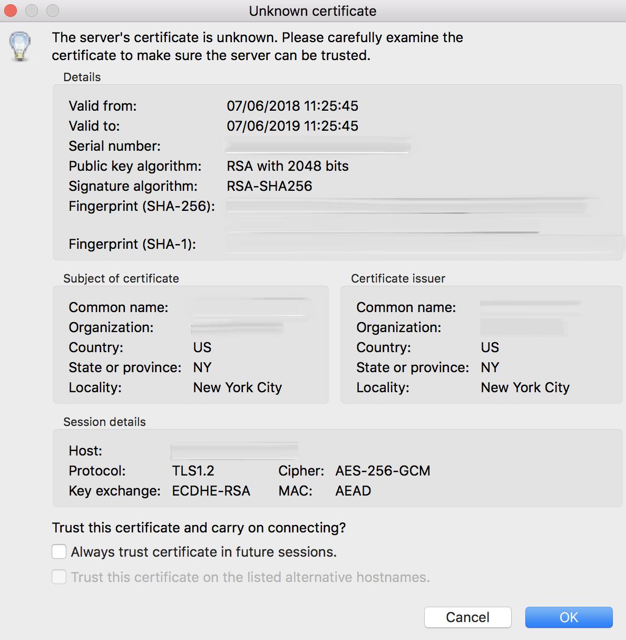Click the Valid to expiration date
The image size is (626, 640).
click(x=292, y=126)
